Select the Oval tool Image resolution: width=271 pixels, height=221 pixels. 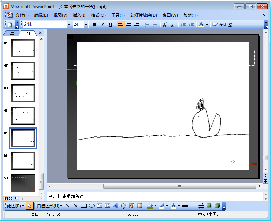(x=92, y=206)
